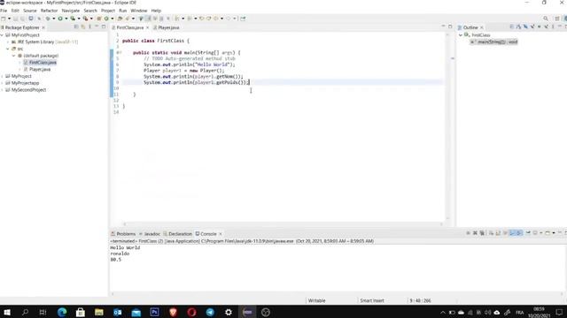Click the Console terminate square icon

(x=469, y=233)
